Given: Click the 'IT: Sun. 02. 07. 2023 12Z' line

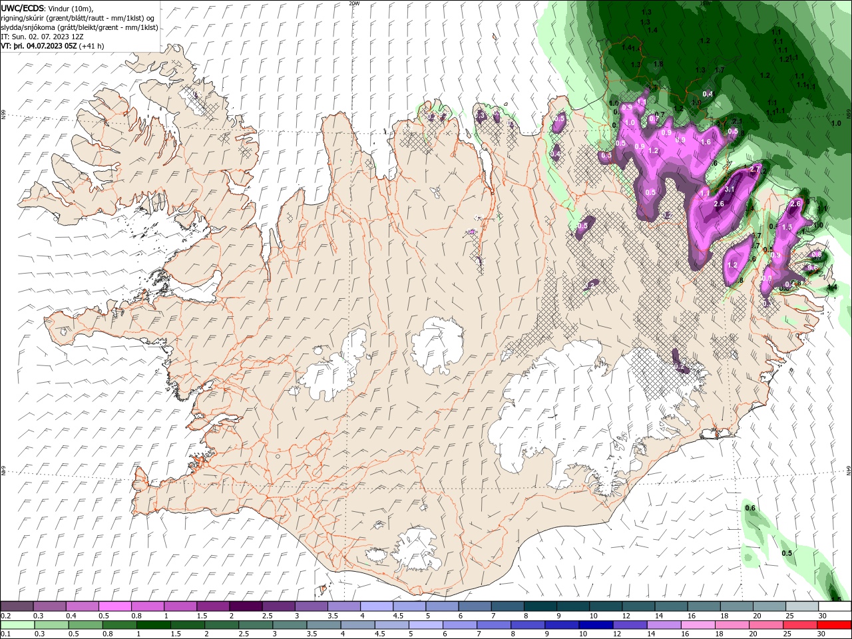Looking at the screenshot, I should click(x=42, y=37).
